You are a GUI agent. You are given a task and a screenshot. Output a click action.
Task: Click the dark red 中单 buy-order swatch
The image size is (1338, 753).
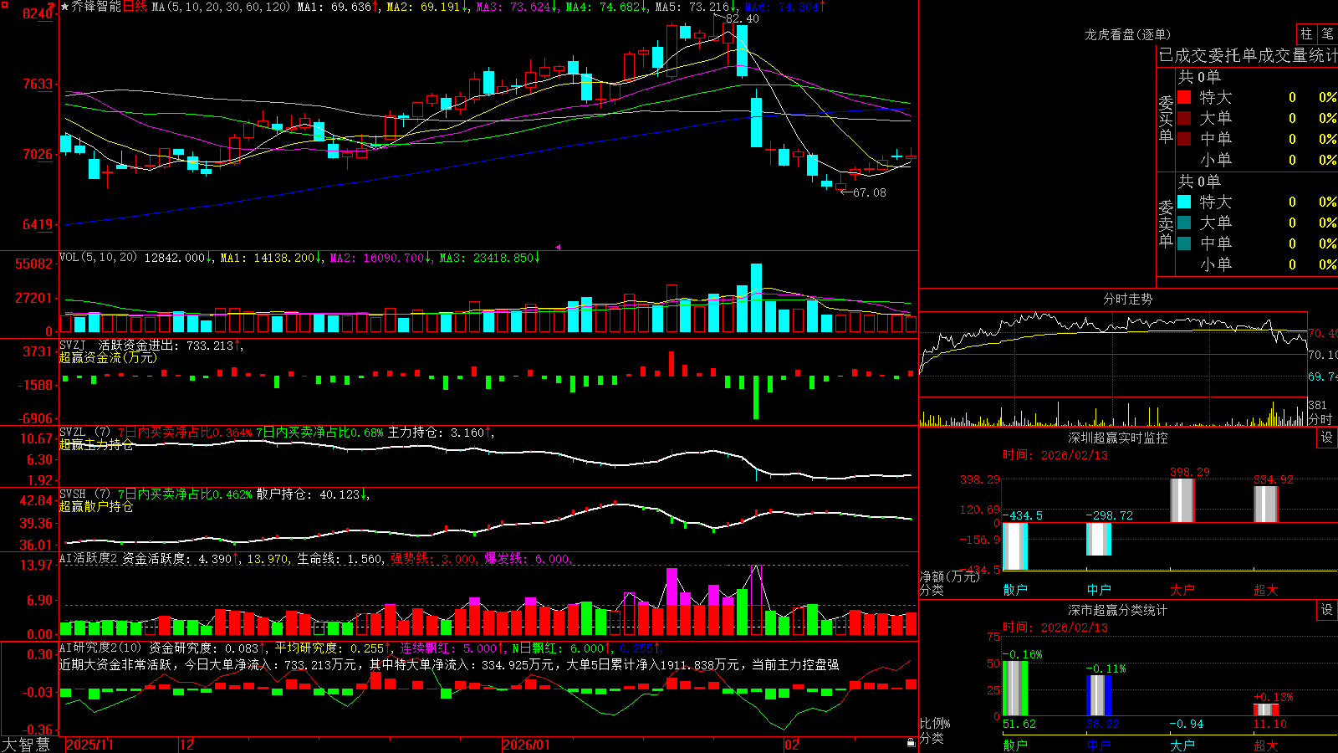(x=1184, y=139)
